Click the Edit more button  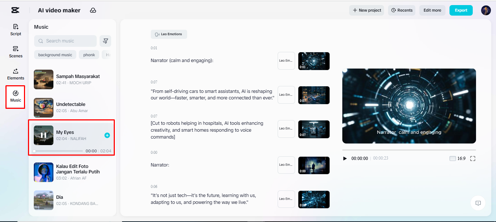click(x=432, y=10)
